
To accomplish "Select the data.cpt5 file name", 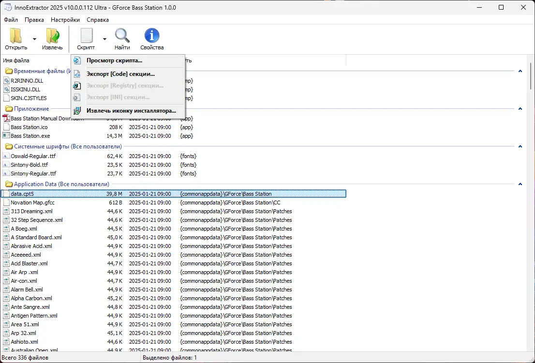I will pyautogui.click(x=22, y=194).
